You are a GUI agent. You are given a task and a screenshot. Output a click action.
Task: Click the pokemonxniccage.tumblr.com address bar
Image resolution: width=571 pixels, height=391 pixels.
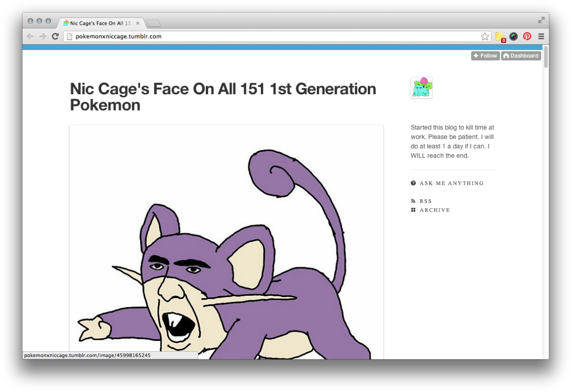(x=277, y=37)
